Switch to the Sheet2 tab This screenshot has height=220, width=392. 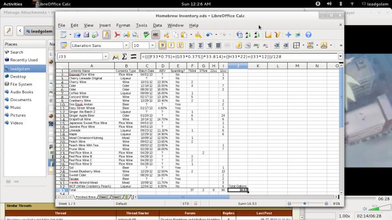coord(103,197)
